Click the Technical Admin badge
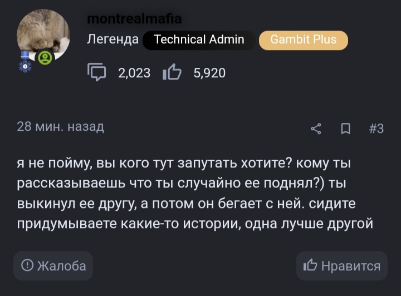 tap(199, 40)
